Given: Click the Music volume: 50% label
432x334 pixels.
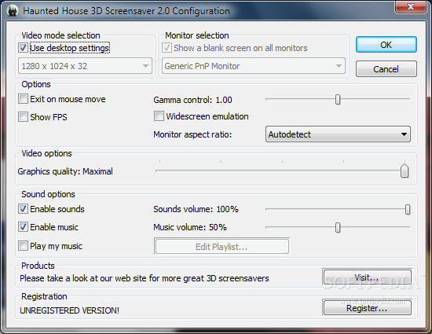Looking at the screenshot, I should (x=190, y=227).
